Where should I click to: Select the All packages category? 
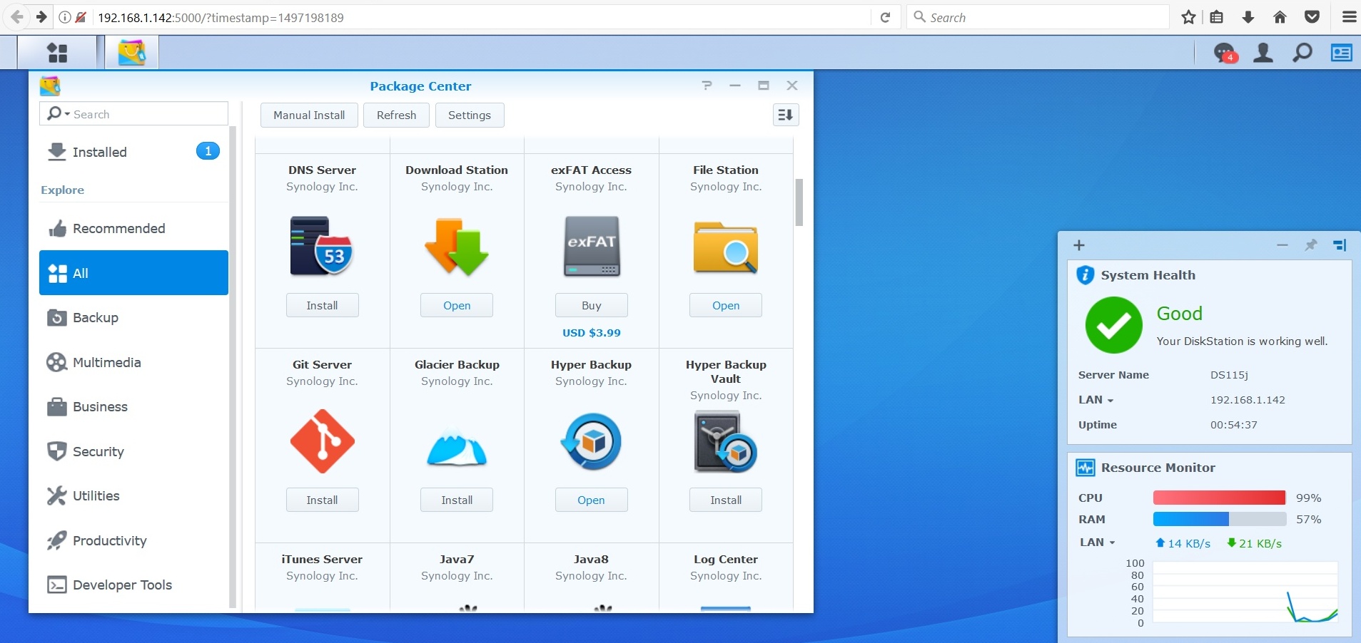133,272
